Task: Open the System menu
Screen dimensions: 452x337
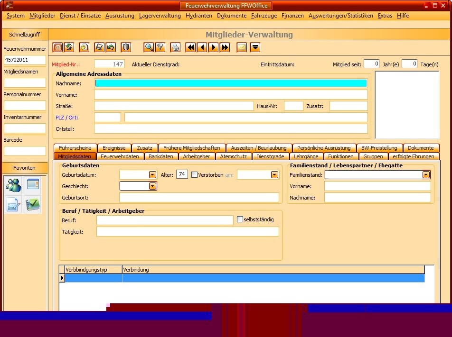Action: (16, 16)
